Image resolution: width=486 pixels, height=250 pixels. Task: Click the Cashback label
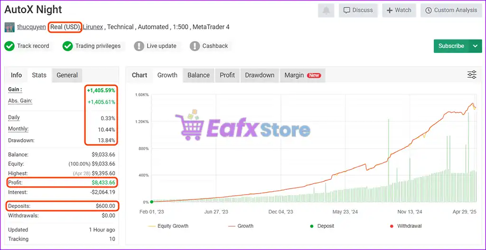point(215,46)
